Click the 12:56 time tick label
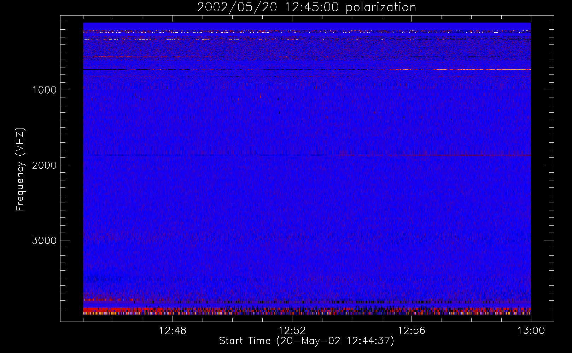This screenshot has width=572, height=353. tap(412, 331)
